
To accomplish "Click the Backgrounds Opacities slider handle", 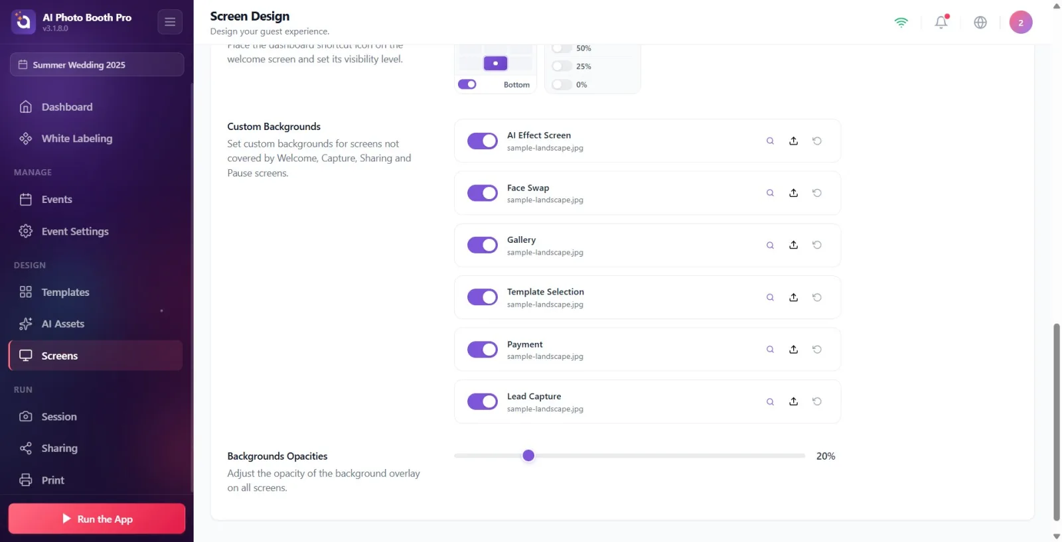I will [528, 456].
